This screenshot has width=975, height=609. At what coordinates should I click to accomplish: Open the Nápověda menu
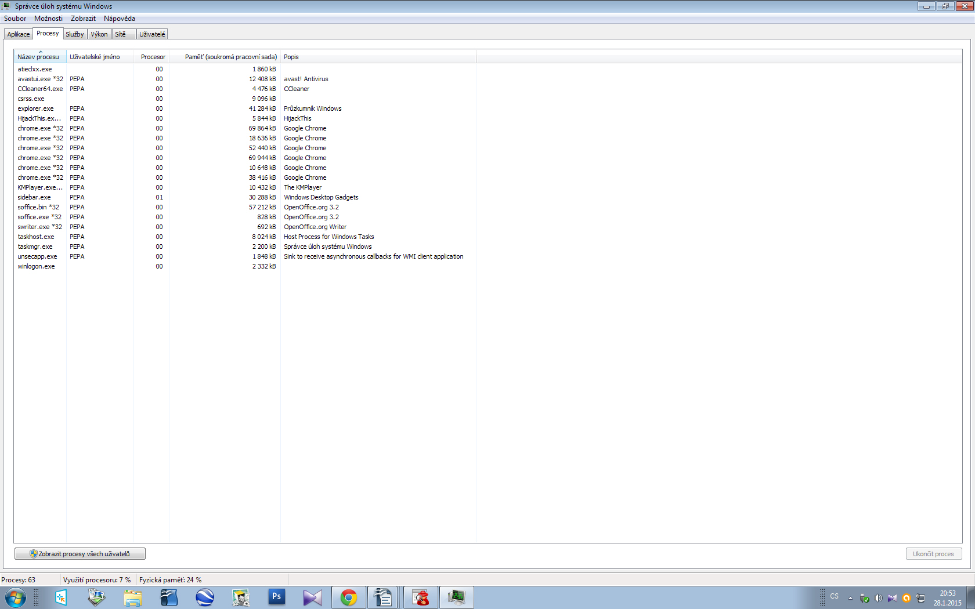120,19
